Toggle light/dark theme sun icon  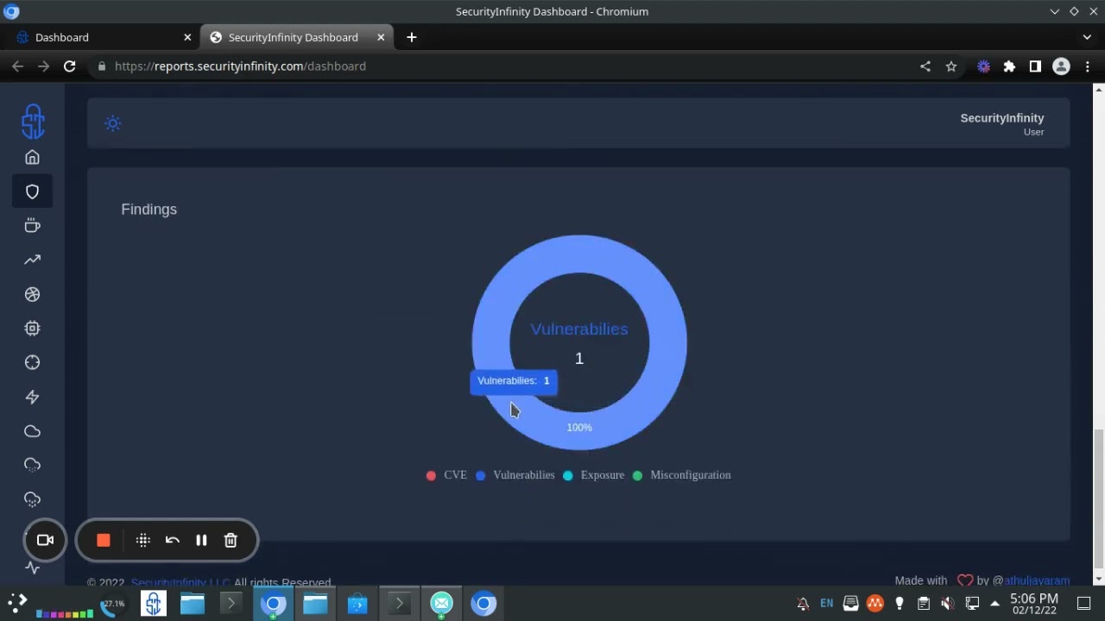112,123
